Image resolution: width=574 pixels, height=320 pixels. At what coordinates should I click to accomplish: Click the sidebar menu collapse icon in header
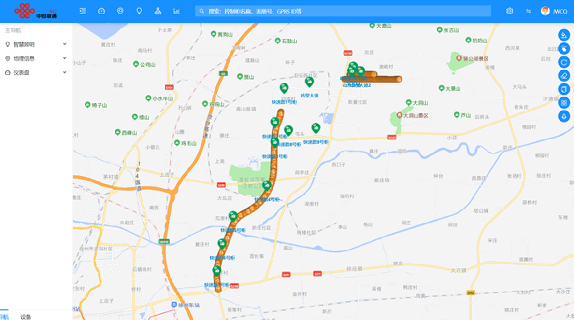[x=83, y=11]
